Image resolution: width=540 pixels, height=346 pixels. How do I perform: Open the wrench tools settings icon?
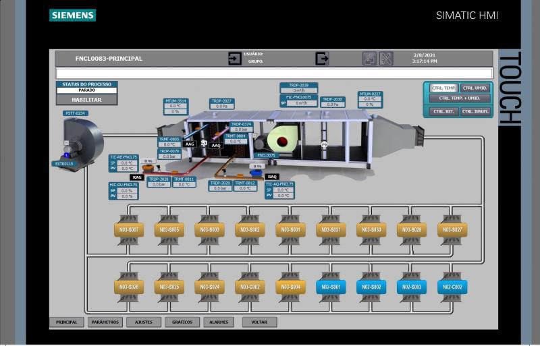386,59
